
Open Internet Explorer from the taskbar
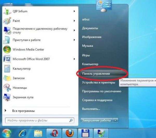(x=23, y=133)
